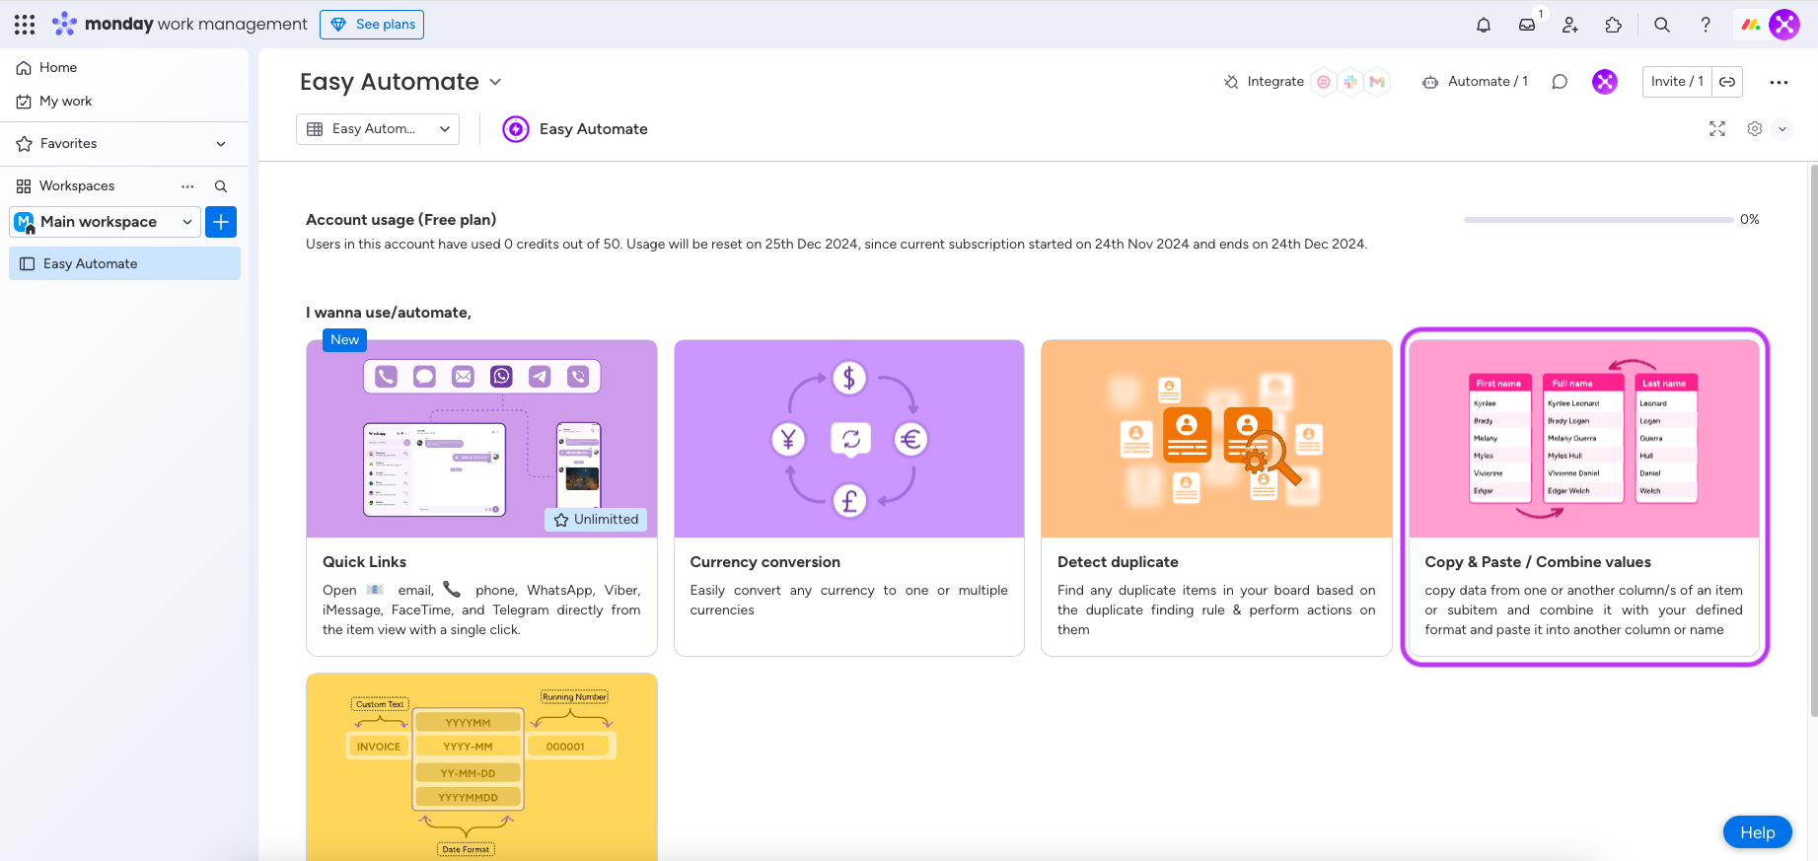Click the Invite / 1 button
This screenshot has width=1818, height=861.
click(1676, 82)
